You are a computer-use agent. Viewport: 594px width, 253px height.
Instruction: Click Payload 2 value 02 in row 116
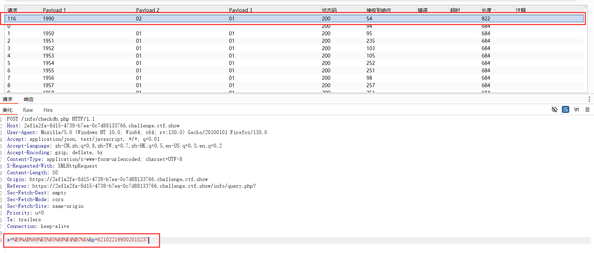tap(139, 19)
